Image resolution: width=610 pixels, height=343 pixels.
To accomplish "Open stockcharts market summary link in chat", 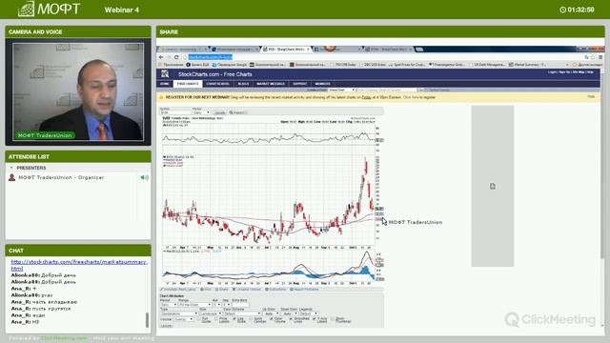I will [79, 265].
